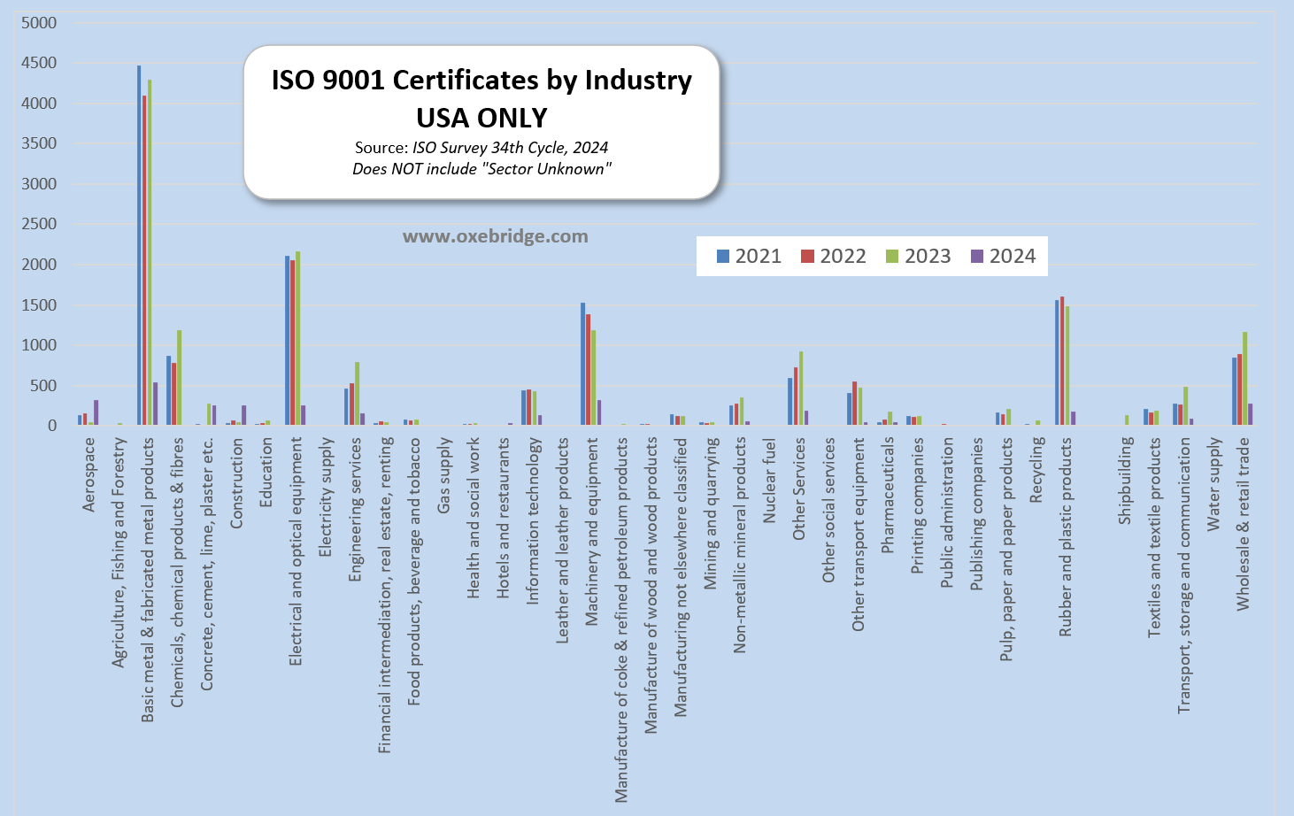Image resolution: width=1294 pixels, height=816 pixels.
Task: Click the blue 2021 bar for Machinery and equipment
Action: tap(582, 364)
